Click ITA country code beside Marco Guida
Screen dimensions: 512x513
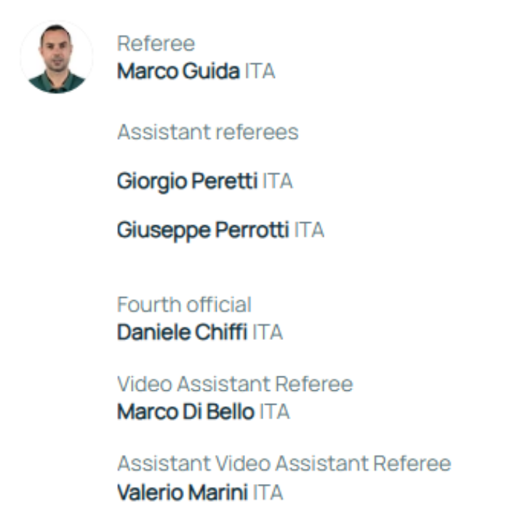pos(260,72)
